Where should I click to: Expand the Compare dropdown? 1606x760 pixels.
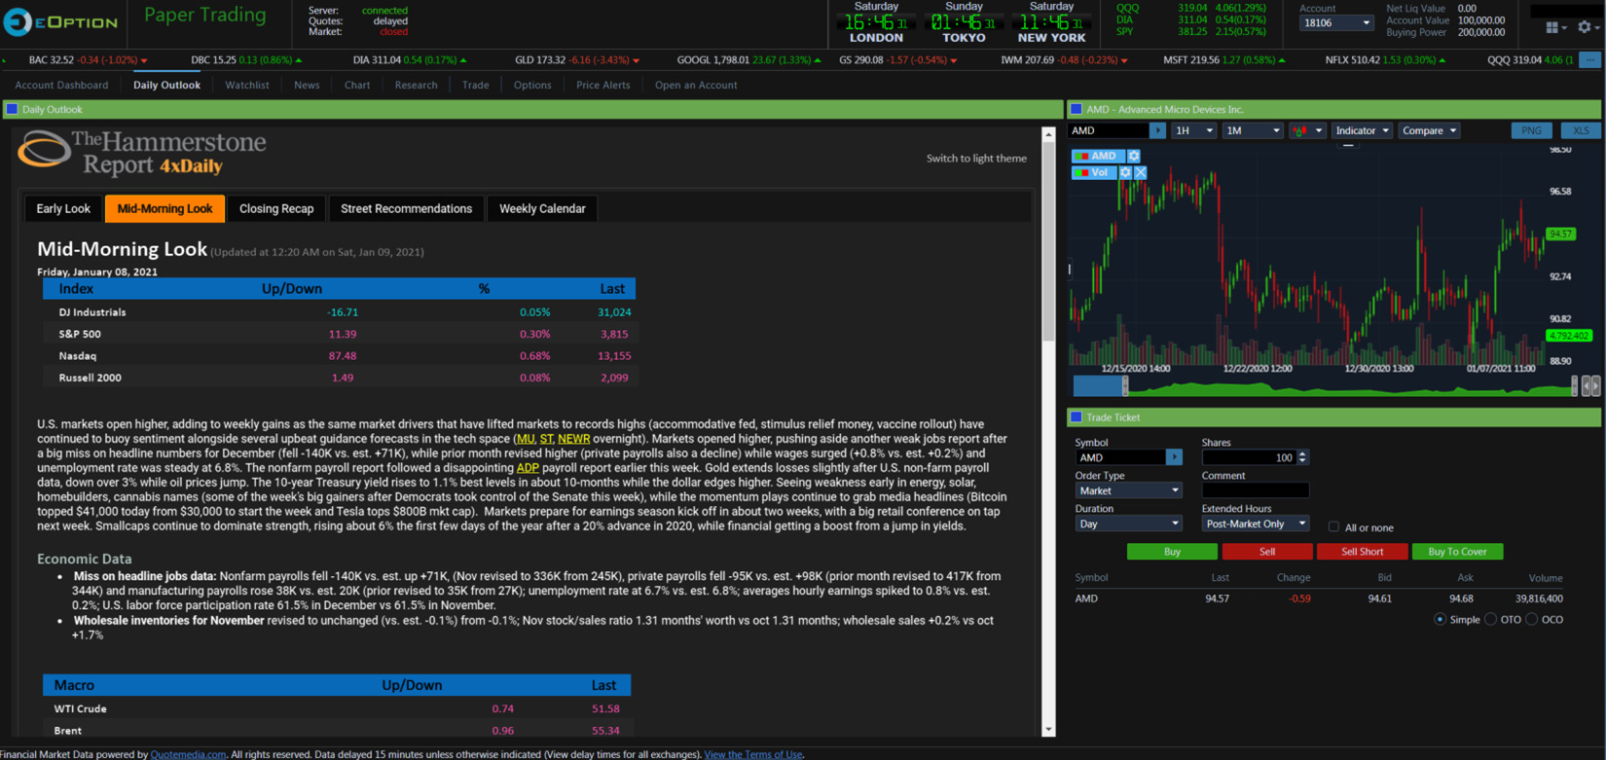tap(1428, 130)
